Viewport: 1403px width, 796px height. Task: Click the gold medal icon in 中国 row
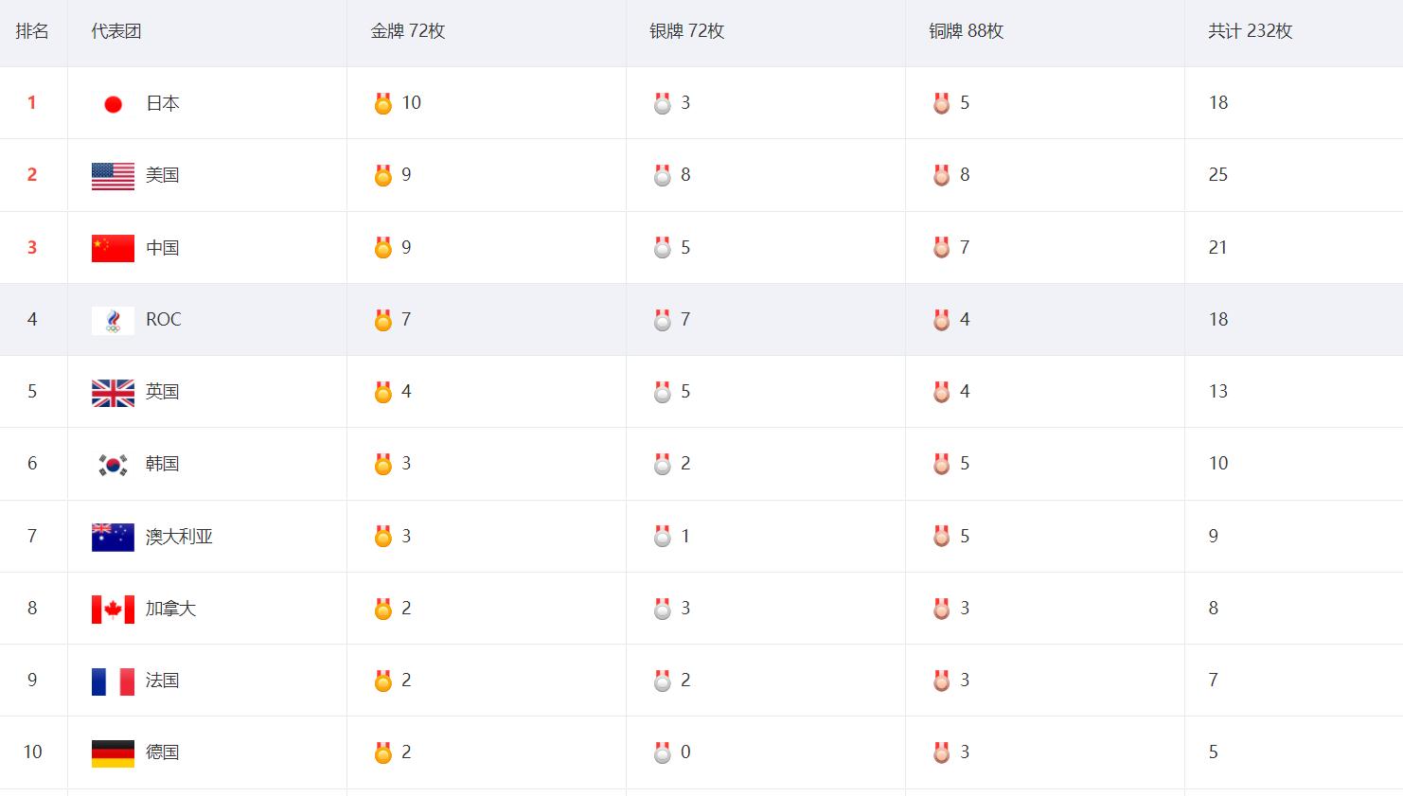[383, 248]
